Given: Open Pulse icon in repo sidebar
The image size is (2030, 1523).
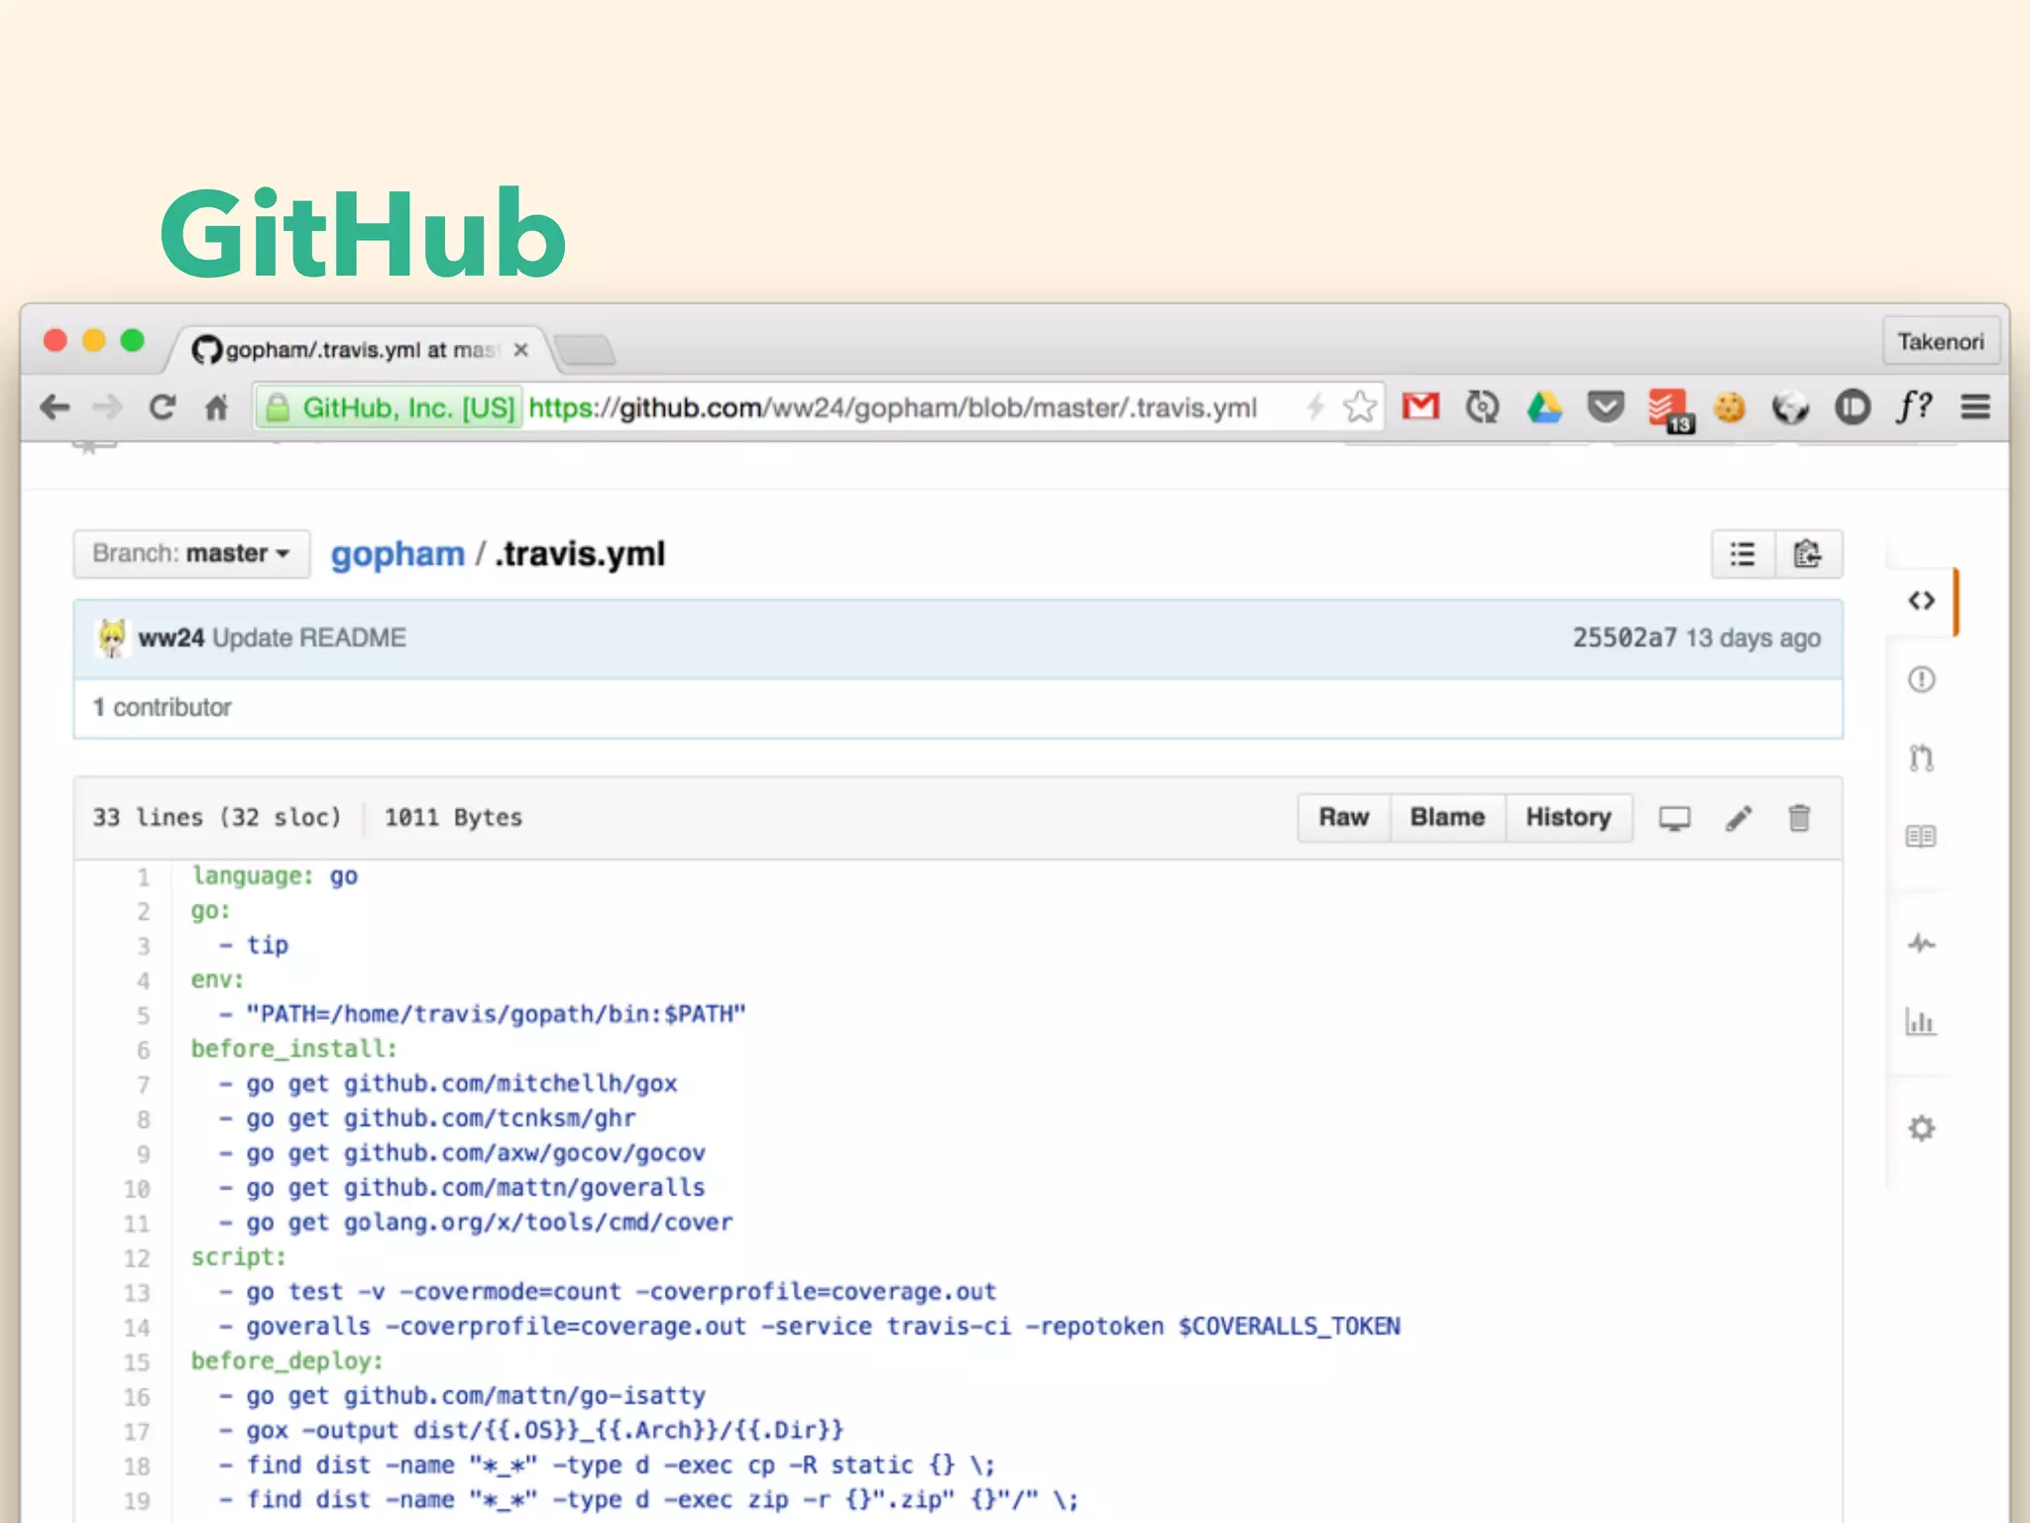Looking at the screenshot, I should tap(1921, 943).
